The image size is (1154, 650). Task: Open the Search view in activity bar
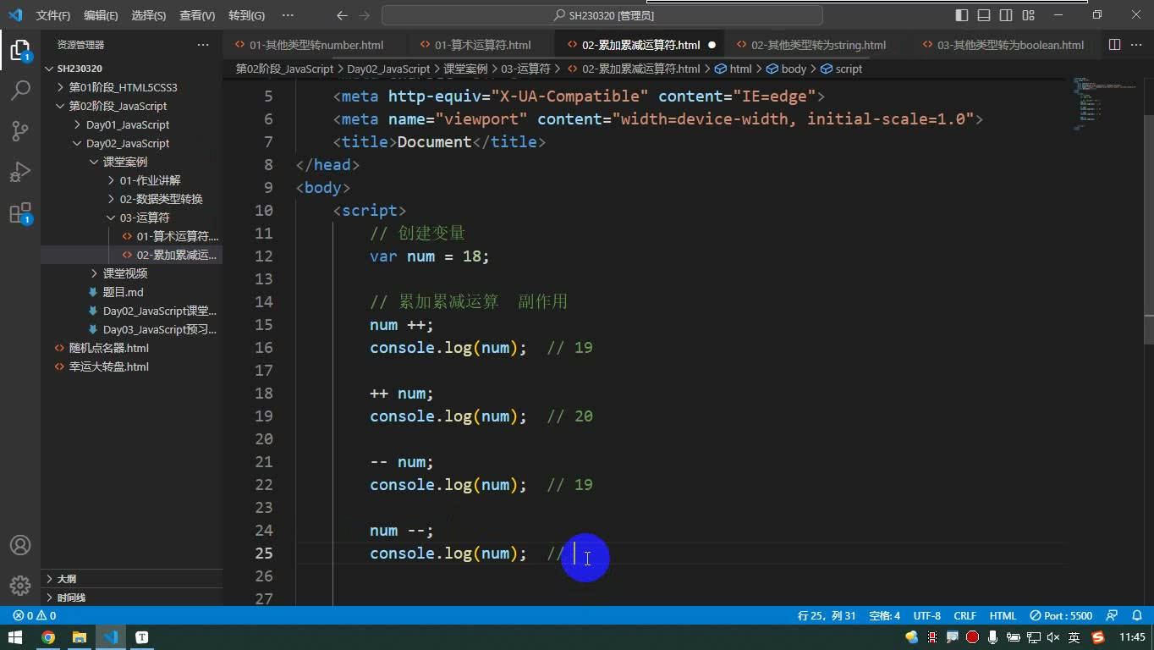tap(20, 90)
